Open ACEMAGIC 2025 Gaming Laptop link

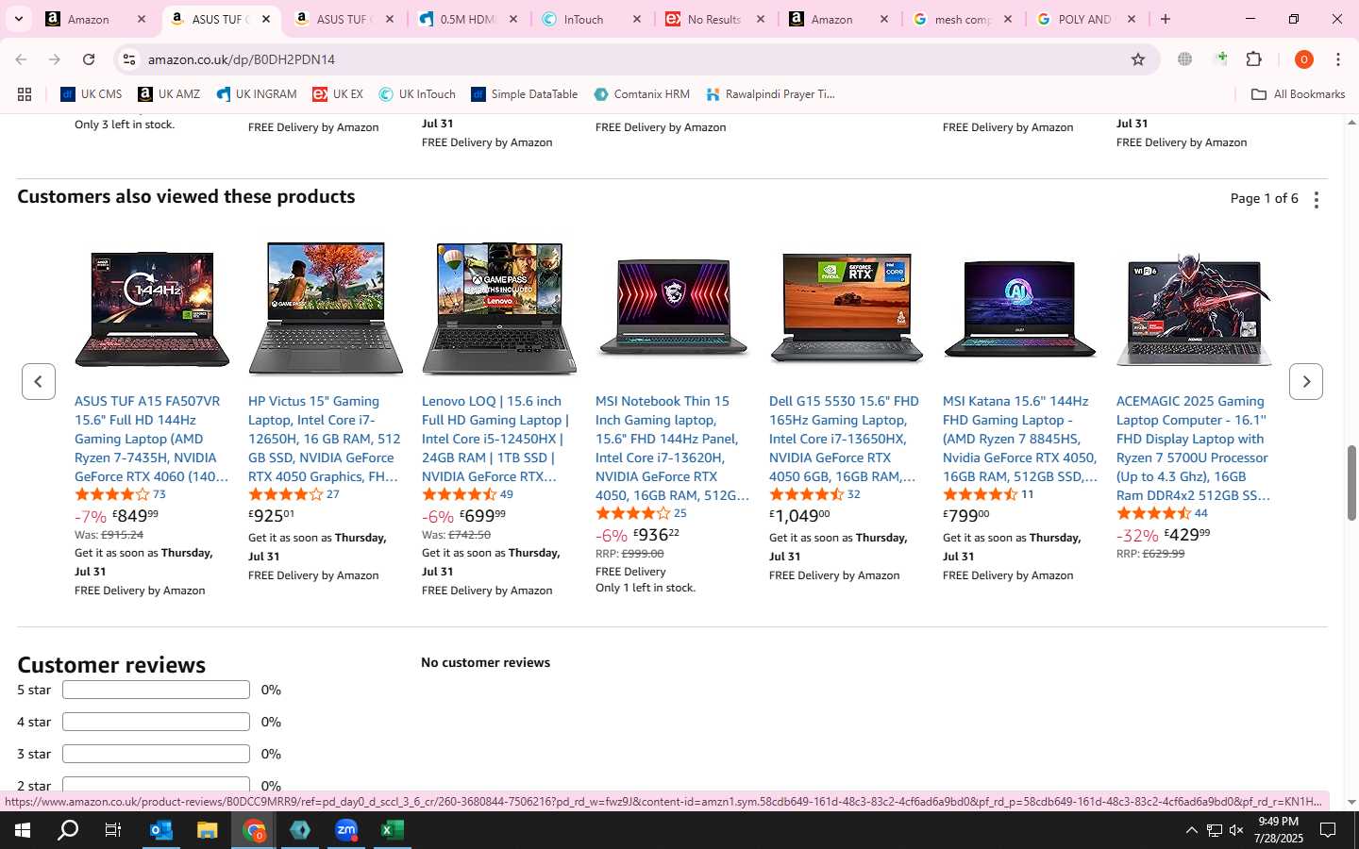[1194, 448]
